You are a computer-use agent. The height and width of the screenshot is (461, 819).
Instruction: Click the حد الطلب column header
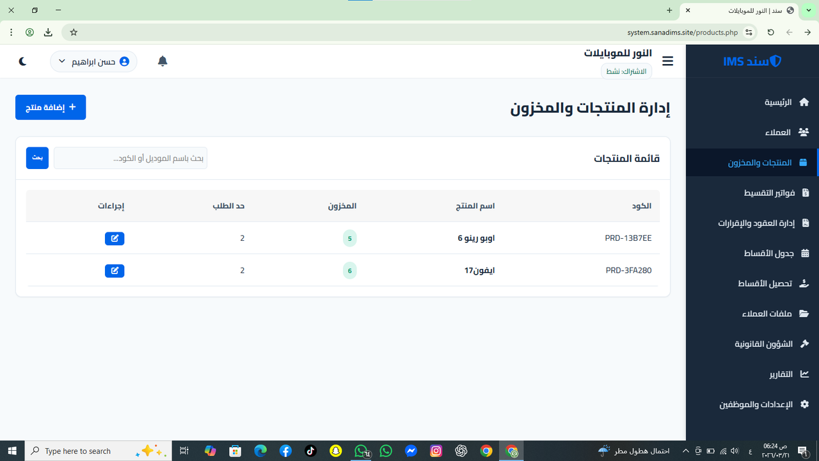tap(229, 206)
